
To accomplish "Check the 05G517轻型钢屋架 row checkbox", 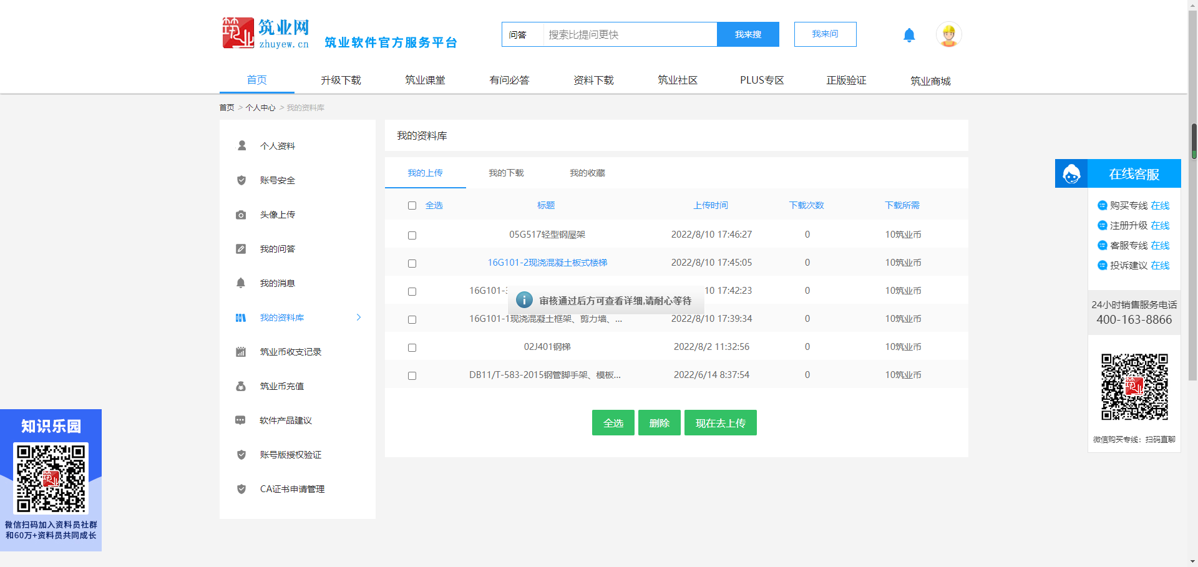I will (x=412, y=235).
